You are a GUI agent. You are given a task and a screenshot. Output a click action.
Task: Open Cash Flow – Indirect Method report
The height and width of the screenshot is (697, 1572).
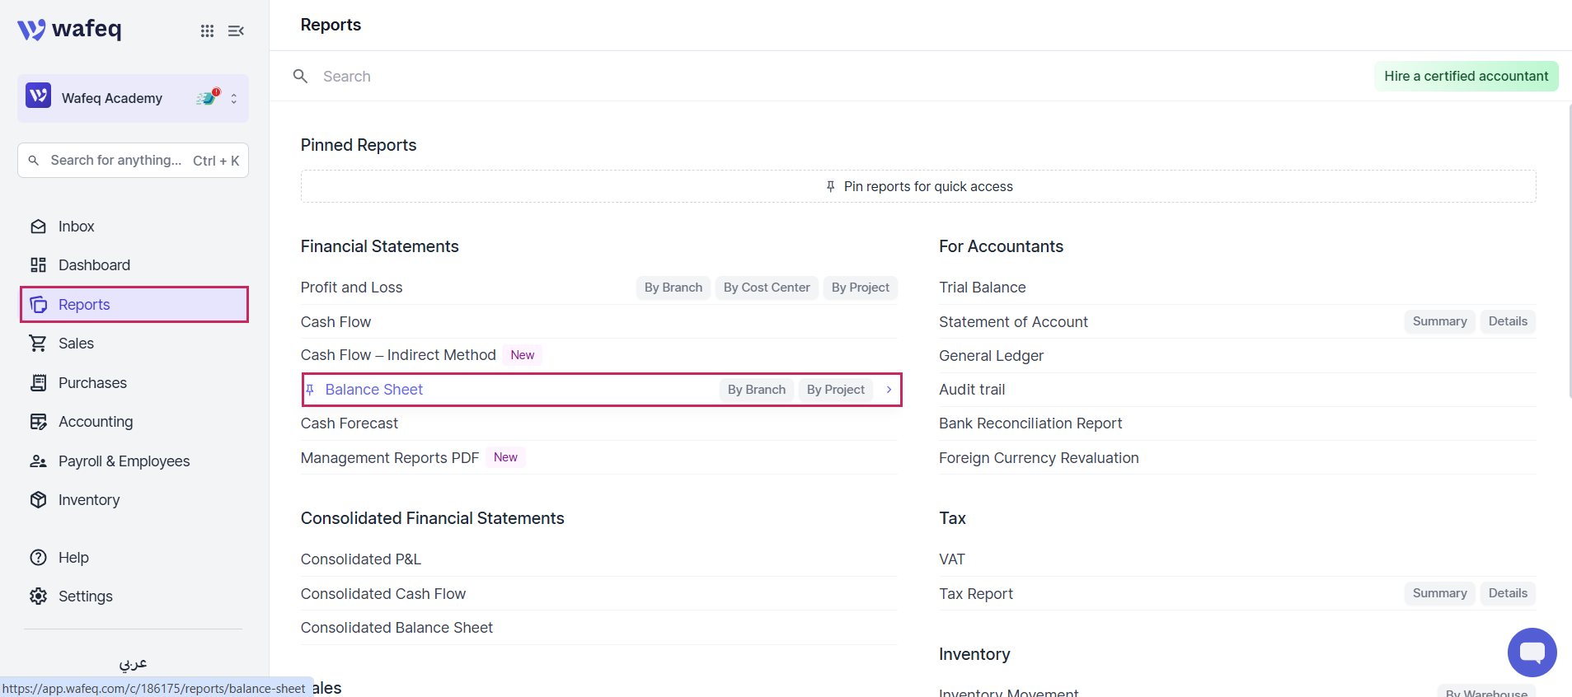click(x=398, y=355)
